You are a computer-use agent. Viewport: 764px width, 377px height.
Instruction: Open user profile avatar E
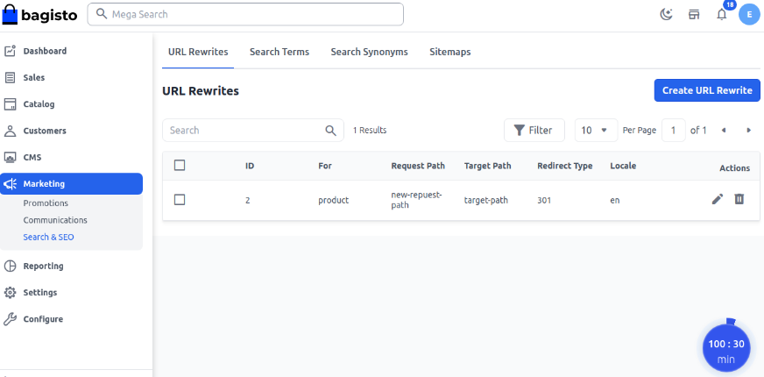(x=748, y=15)
